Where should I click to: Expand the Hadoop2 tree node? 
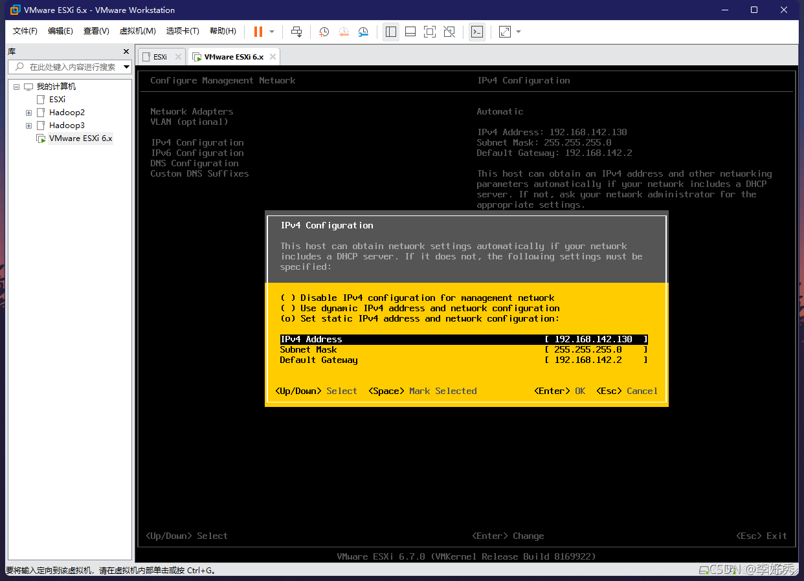pos(28,113)
